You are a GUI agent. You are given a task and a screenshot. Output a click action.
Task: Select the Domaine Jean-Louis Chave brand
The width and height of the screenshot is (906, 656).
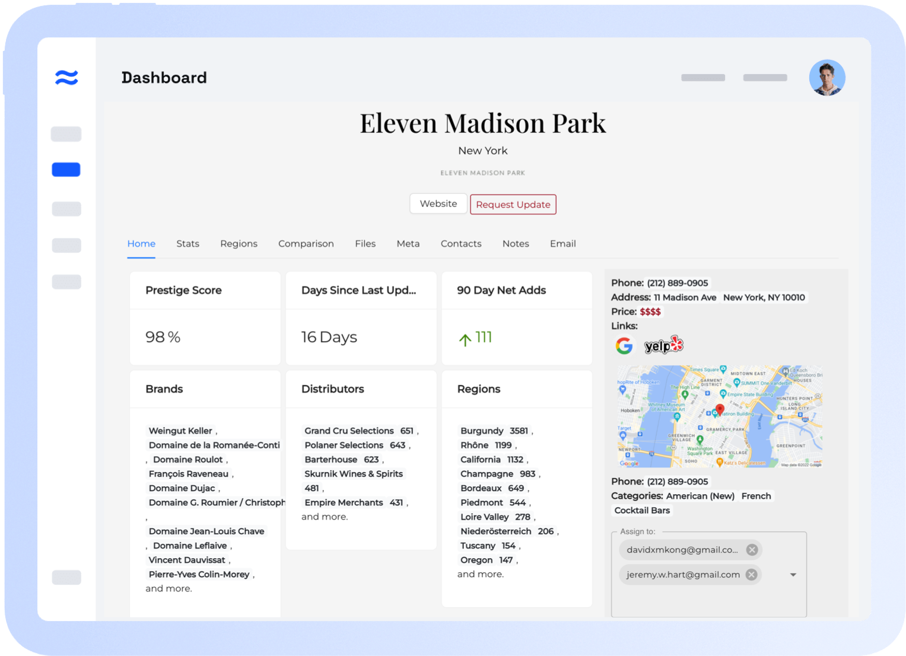pyautogui.click(x=206, y=531)
